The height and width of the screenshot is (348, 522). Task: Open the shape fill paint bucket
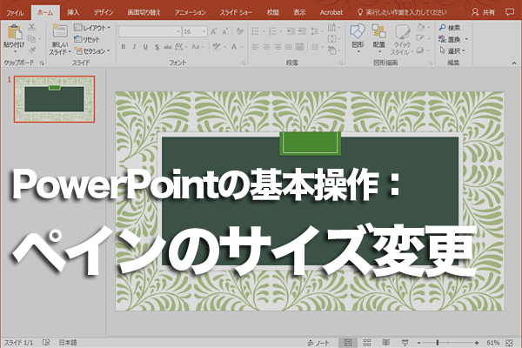423,27
